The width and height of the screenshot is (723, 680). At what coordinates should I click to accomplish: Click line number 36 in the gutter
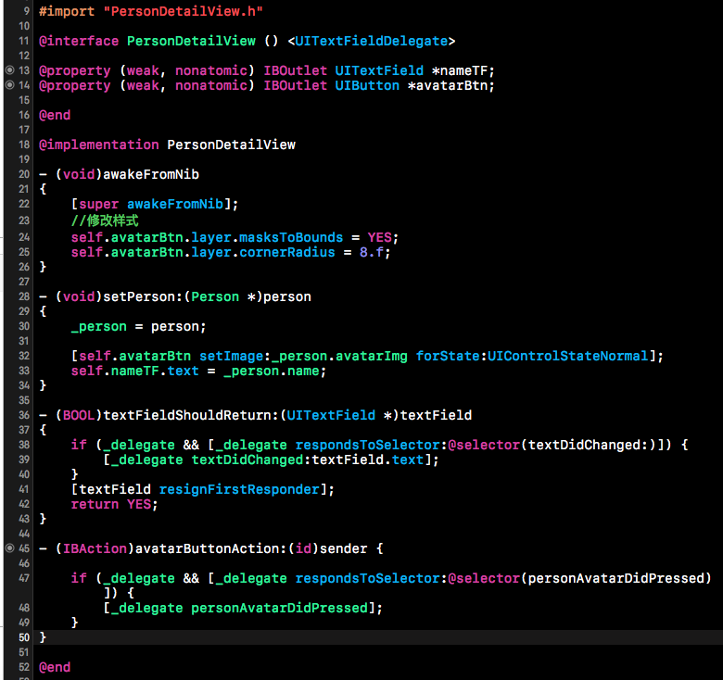coord(24,415)
